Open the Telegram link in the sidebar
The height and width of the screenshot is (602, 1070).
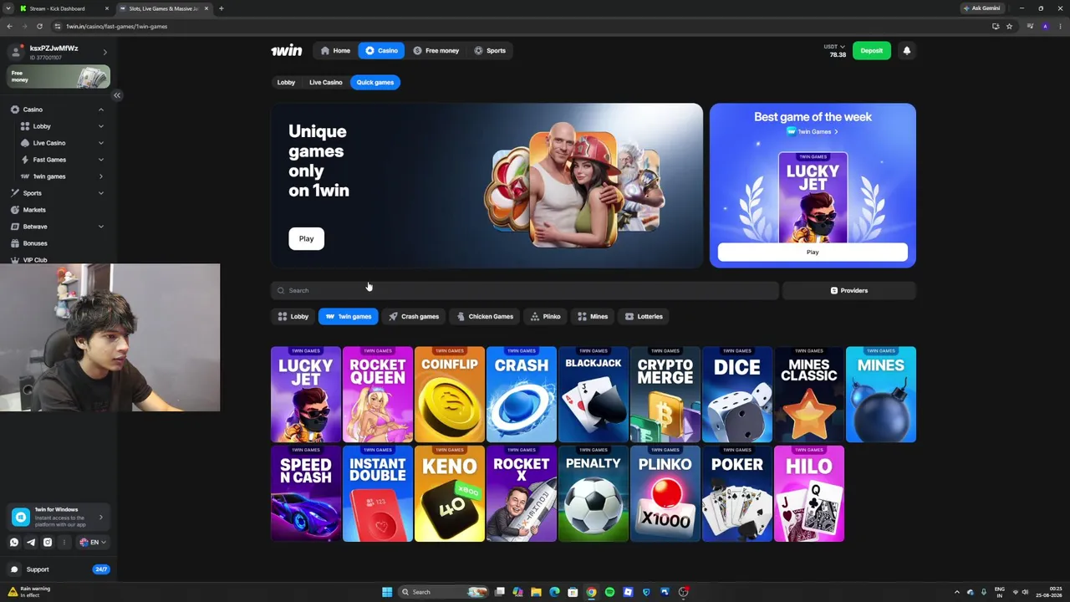31,542
